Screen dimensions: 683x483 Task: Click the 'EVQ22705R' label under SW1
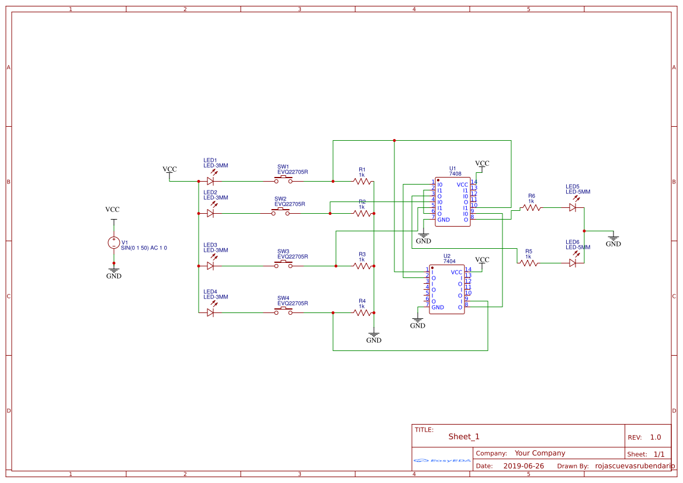click(293, 172)
